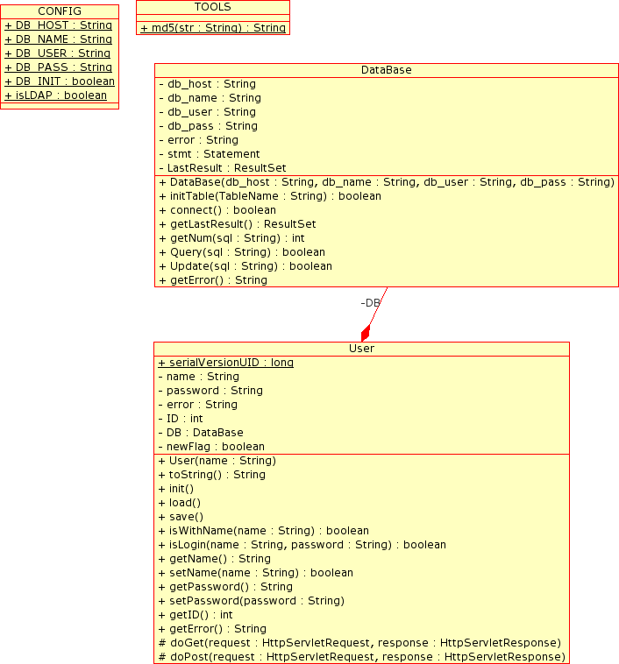Click the isLogin(name, password) operation
This screenshot has height=664, width=619.
[x=302, y=545]
